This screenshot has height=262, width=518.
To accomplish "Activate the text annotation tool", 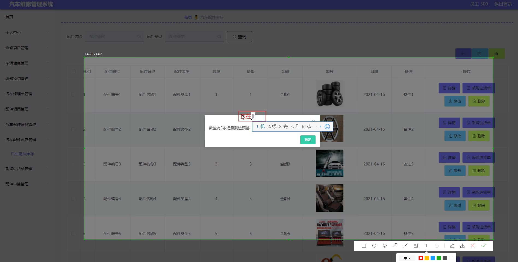I will coord(426,246).
